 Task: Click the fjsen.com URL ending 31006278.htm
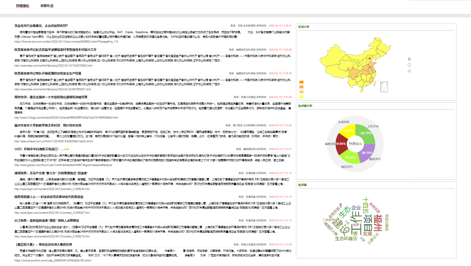pyautogui.click(x=52, y=237)
